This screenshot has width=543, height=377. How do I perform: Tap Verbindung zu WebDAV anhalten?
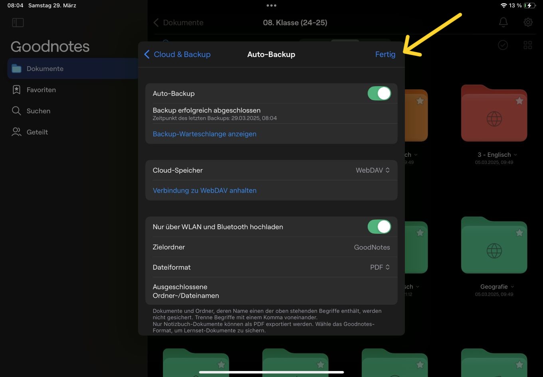(204, 191)
